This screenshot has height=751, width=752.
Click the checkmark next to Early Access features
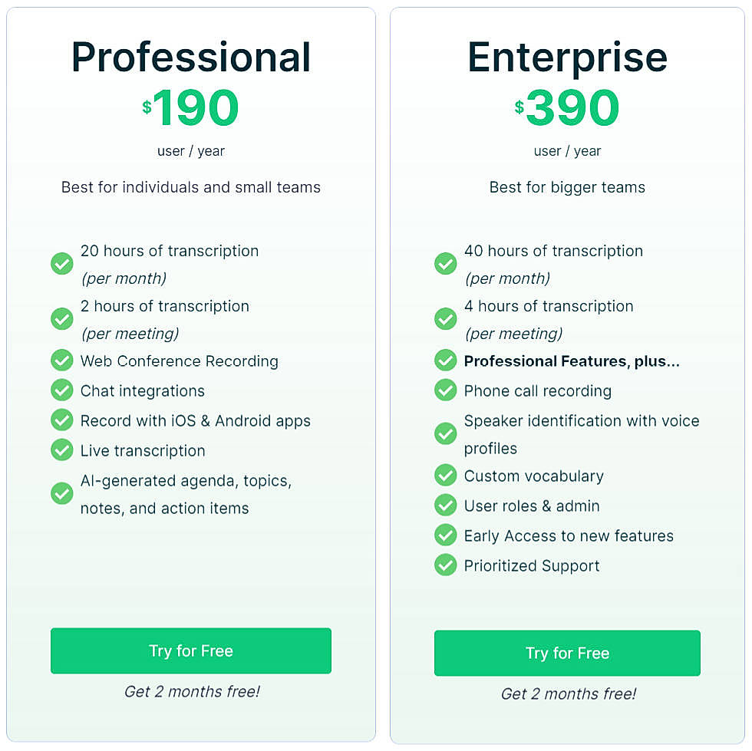445,535
